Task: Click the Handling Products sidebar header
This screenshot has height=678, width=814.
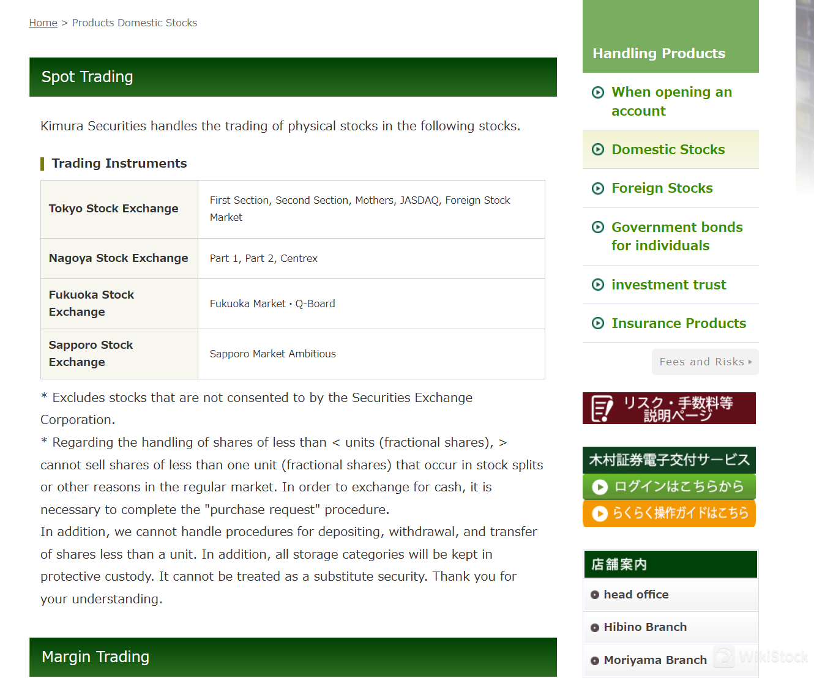Action: click(x=659, y=53)
